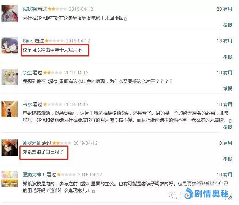Viewport: 239px width, 205px height.
Task: Mark 黏我啊's review as 有用
Action: click(228, 9)
